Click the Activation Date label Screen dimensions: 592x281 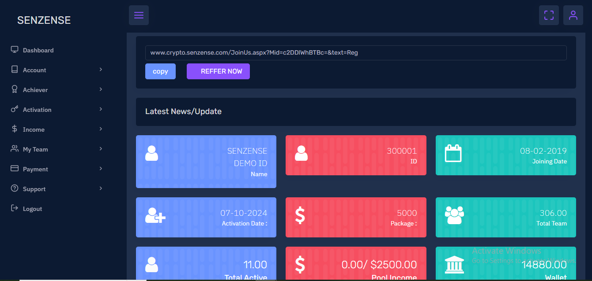[245, 223]
